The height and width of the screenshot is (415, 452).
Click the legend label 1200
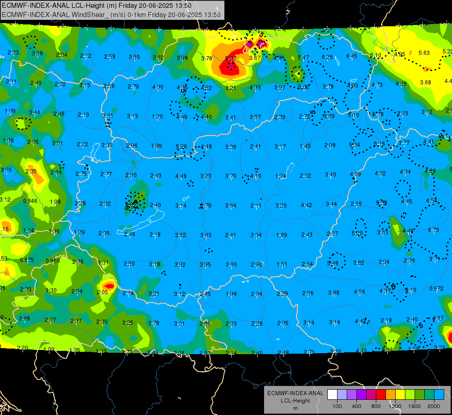pyautogui.click(x=395, y=406)
